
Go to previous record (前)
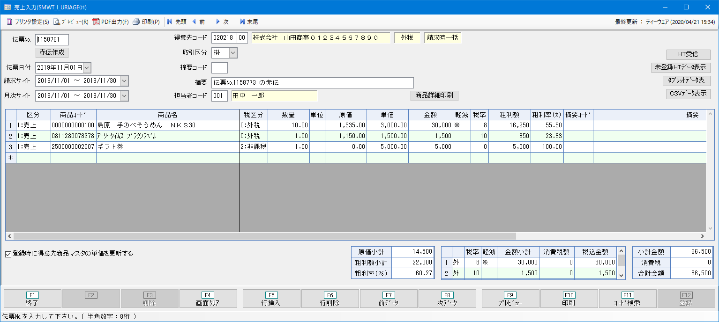click(198, 22)
